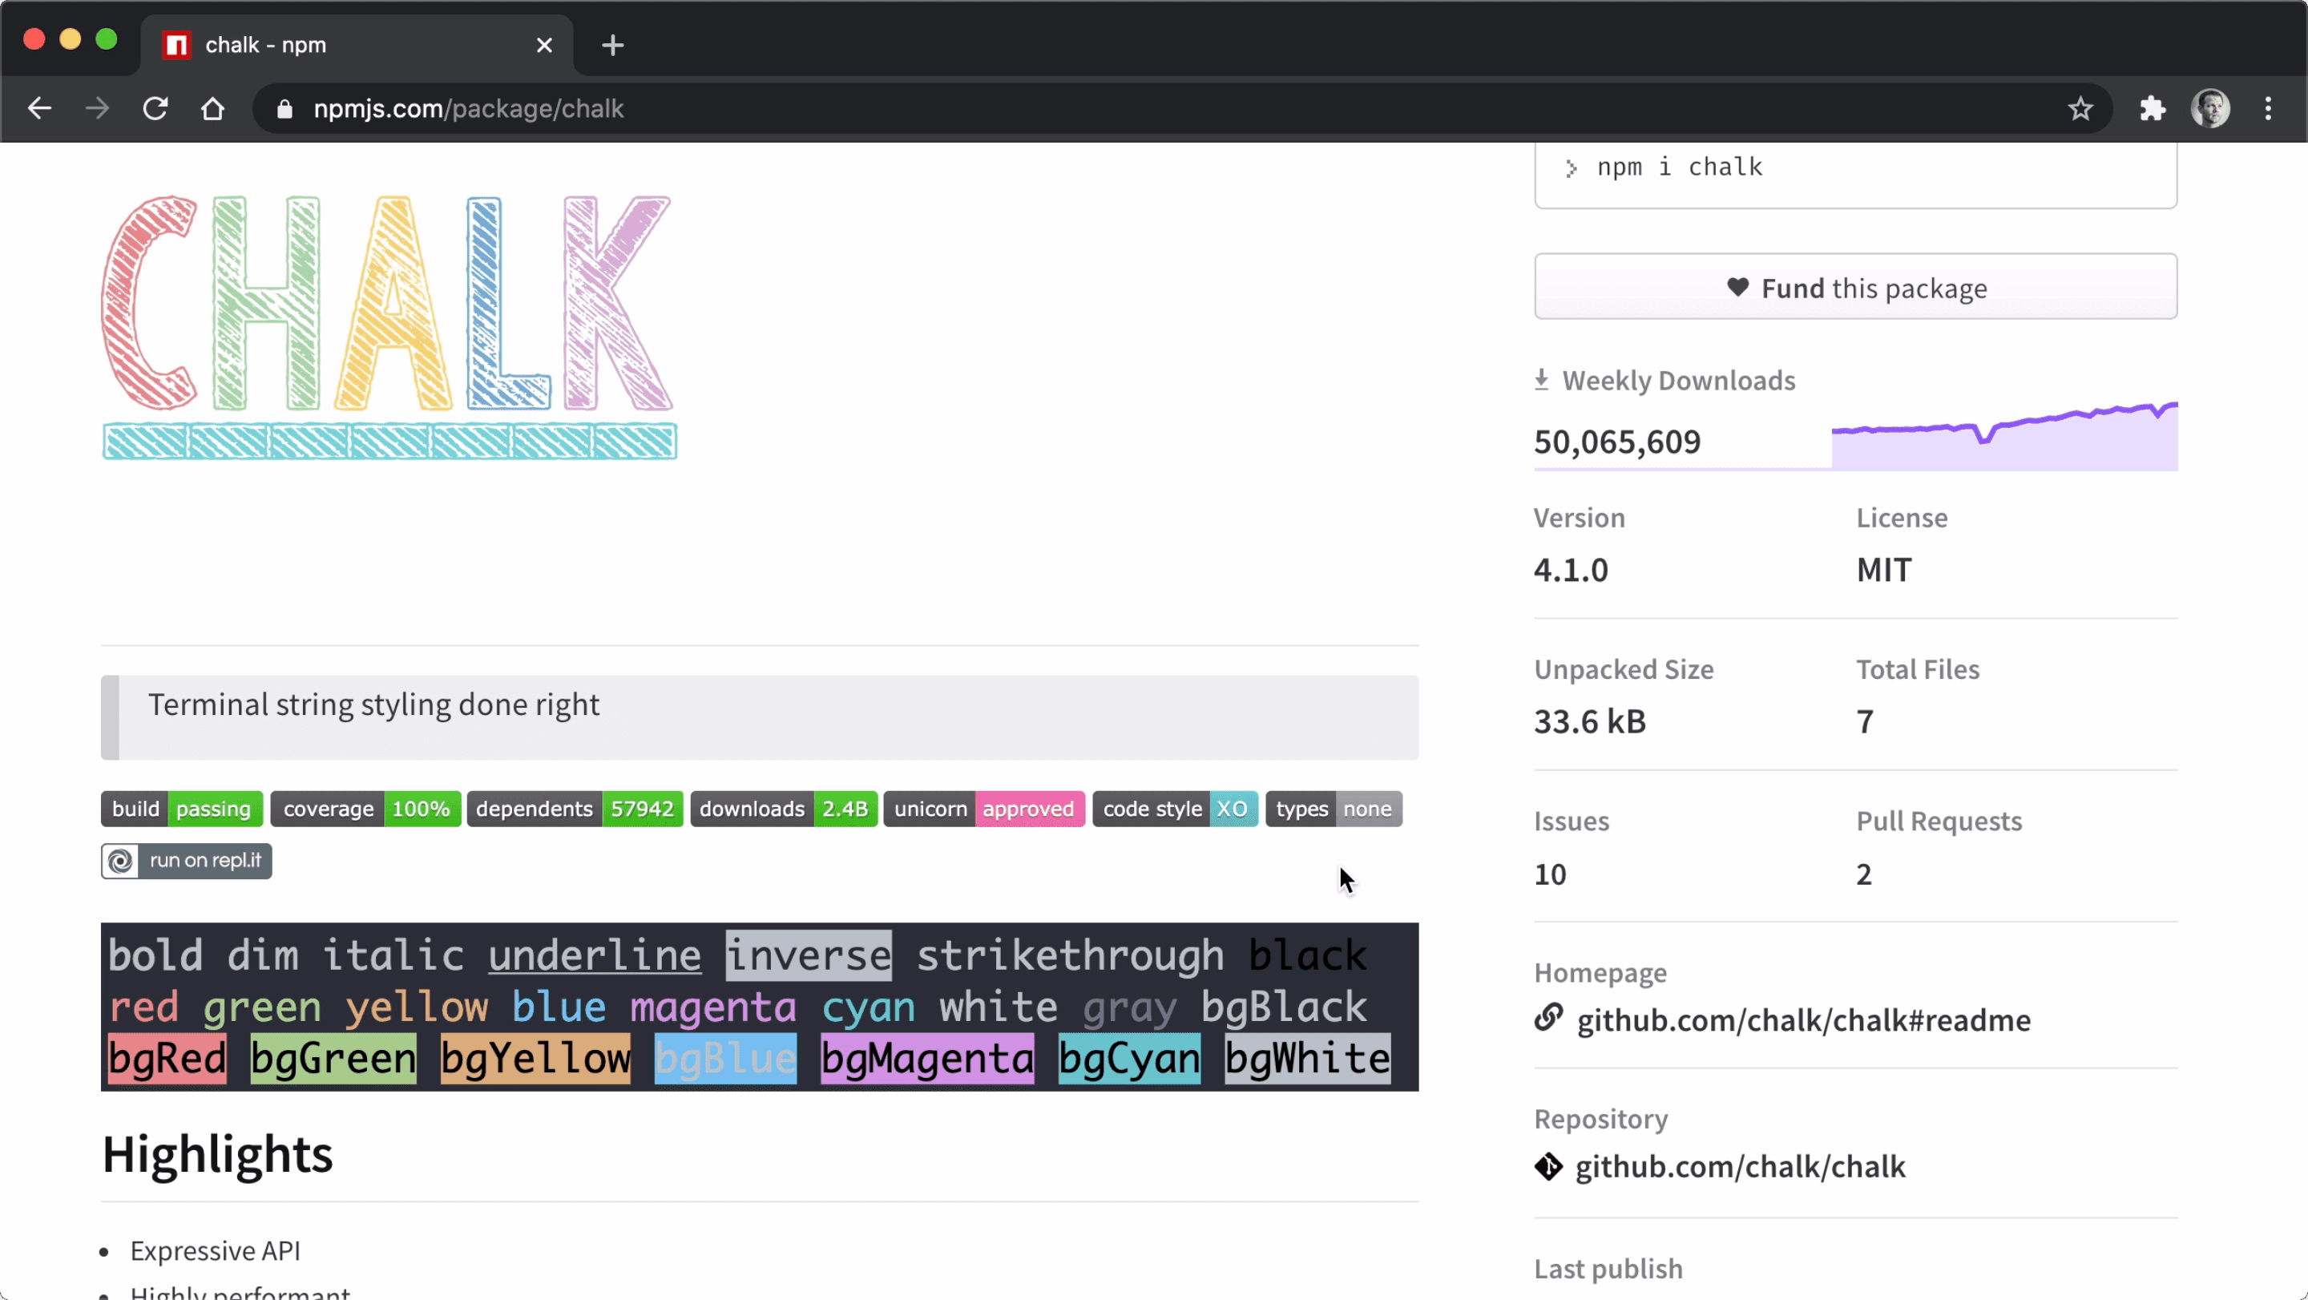
Task: Click the heart icon on Fund button
Action: coord(1737,288)
